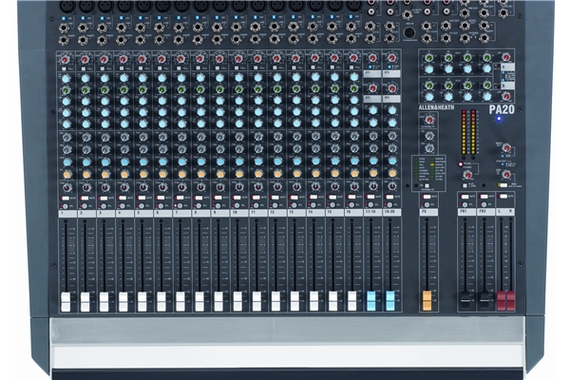Engage the PFL button on channel 9

[x=218, y=205]
